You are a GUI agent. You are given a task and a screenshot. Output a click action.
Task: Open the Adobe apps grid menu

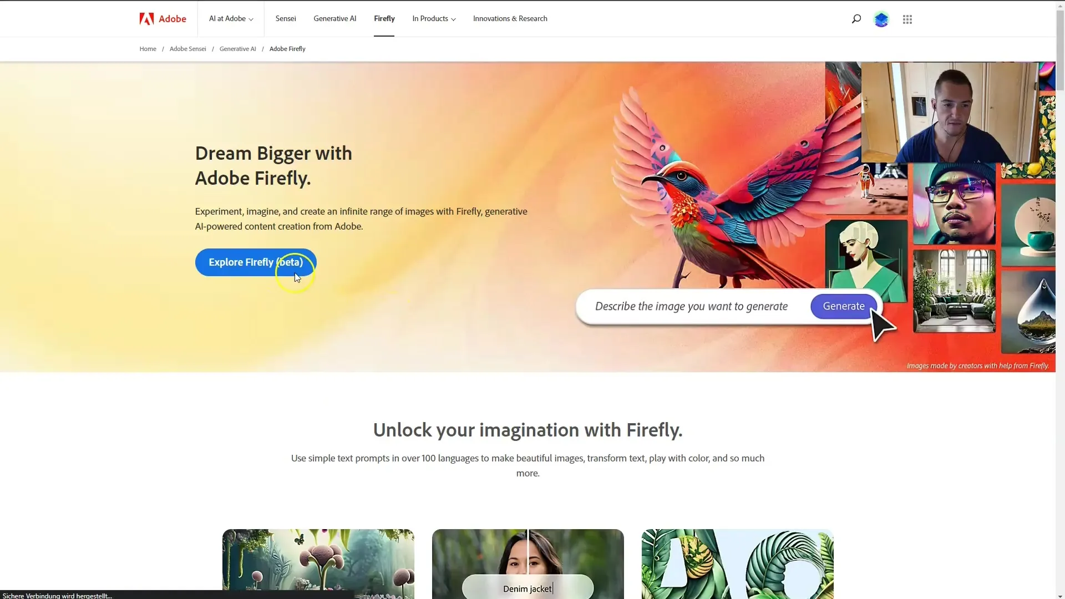pos(907,18)
